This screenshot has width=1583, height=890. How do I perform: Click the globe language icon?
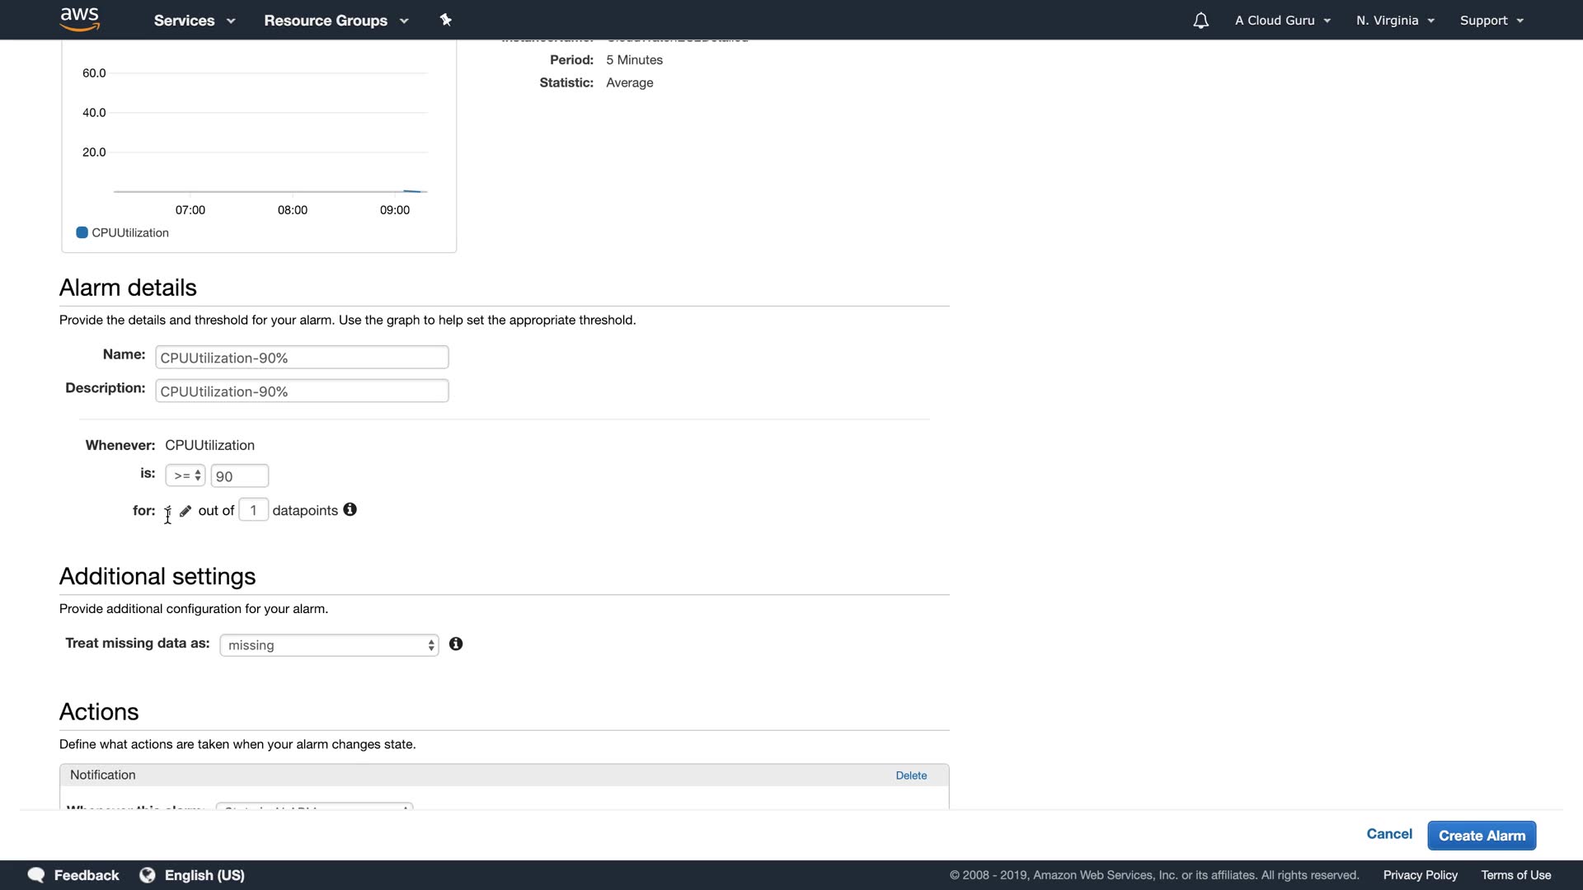(x=148, y=875)
